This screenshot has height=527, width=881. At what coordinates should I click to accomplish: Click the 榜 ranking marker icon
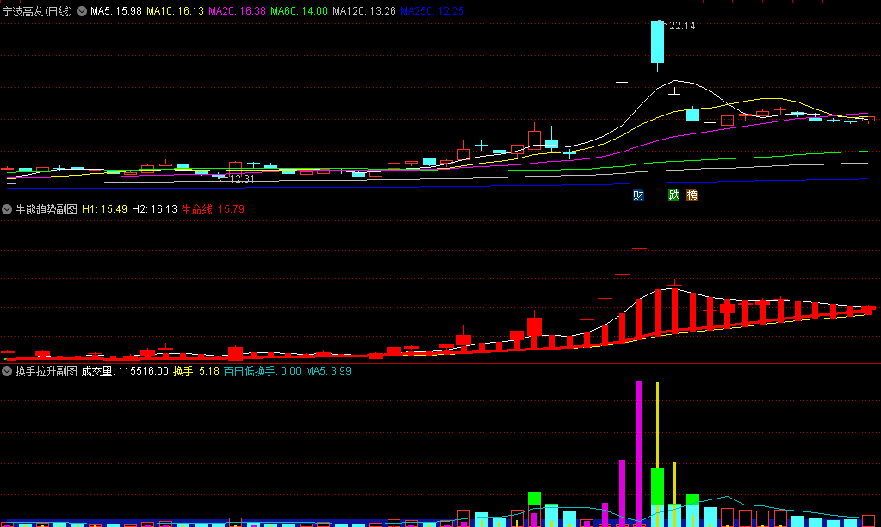pyautogui.click(x=692, y=195)
